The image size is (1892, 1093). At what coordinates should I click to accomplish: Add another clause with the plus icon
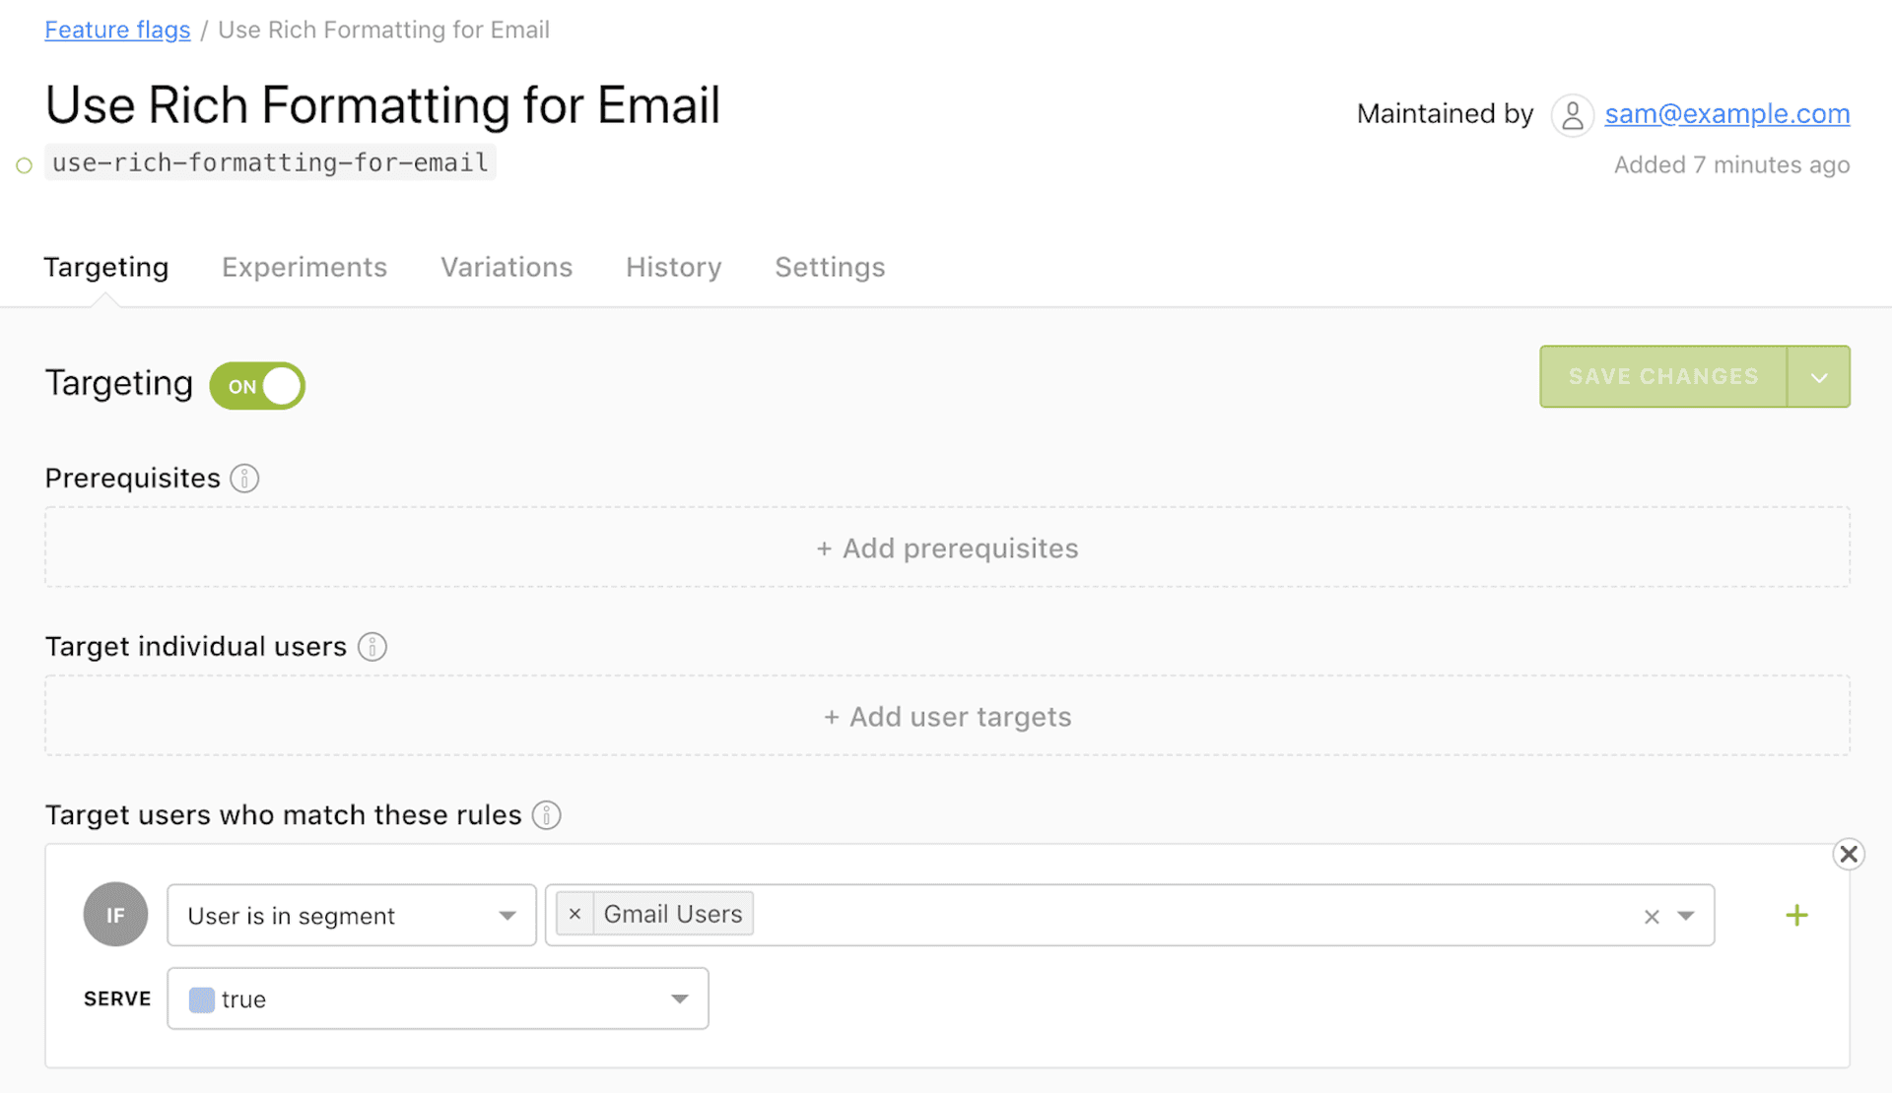tap(1796, 915)
